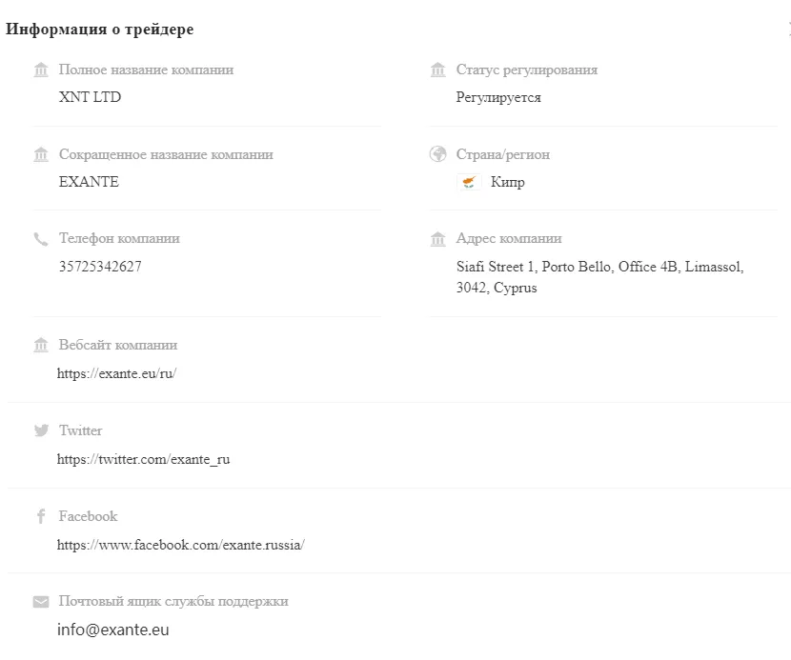This screenshot has width=791, height=660.
Task: Click the Facebook logo icon
Action: 41,516
